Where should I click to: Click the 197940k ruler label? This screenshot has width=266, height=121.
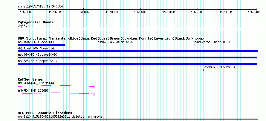[254, 12]
